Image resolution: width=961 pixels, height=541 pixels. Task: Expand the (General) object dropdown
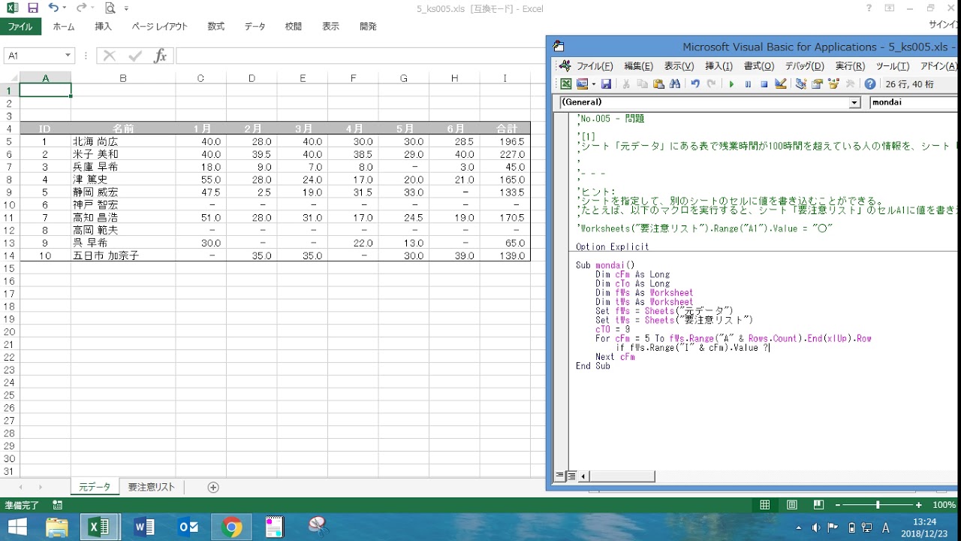(x=854, y=103)
